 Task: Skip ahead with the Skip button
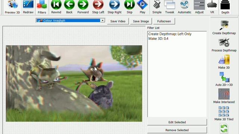click(130, 7)
